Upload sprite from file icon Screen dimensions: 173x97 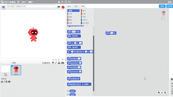click(59, 63)
